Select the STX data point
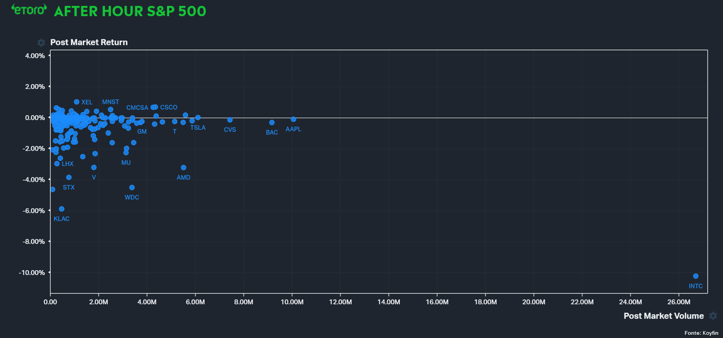Screen dimensions: 723x338 click(x=69, y=178)
